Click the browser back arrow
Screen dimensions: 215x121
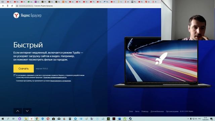tap(3, 6)
